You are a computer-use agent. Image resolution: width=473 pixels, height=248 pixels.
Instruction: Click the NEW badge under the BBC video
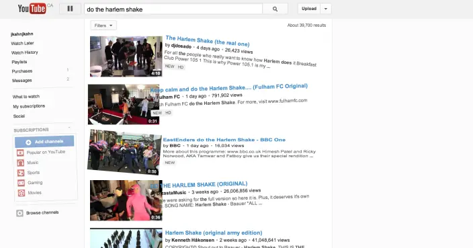tap(170, 163)
